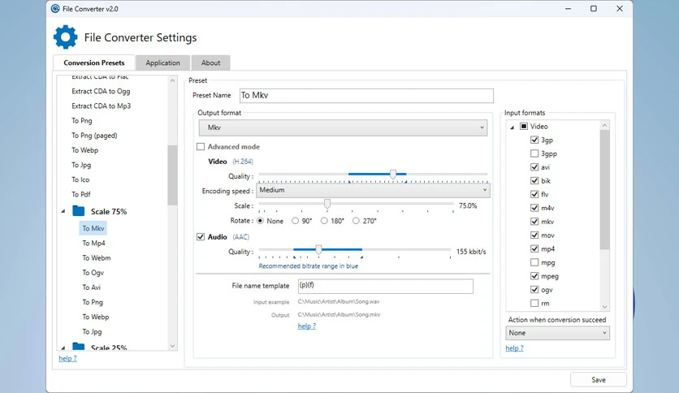Select the To Ico preset
Image resolution: width=679 pixels, height=393 pixels.
click(80, 179)
